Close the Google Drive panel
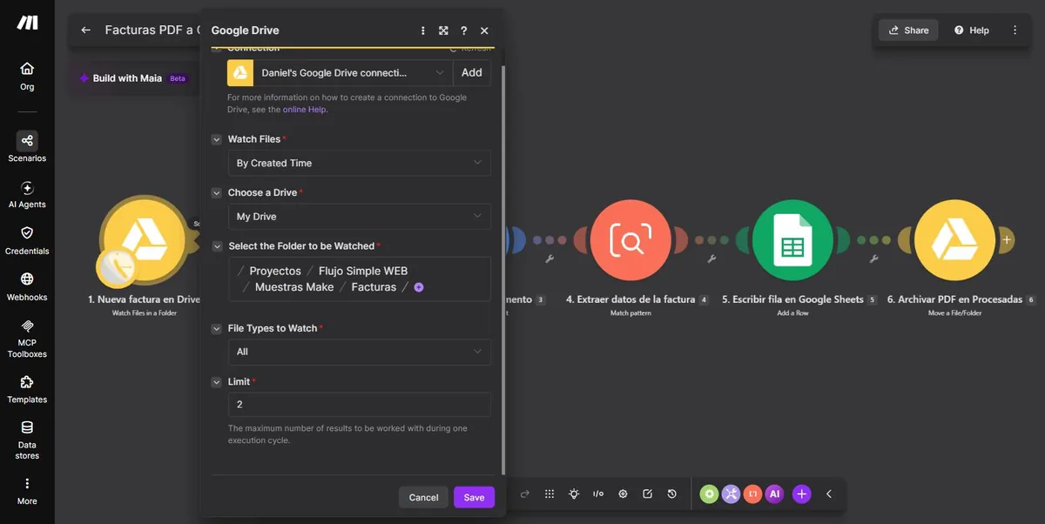This screenshot has width=1045, height=524. tap(484, 30)
